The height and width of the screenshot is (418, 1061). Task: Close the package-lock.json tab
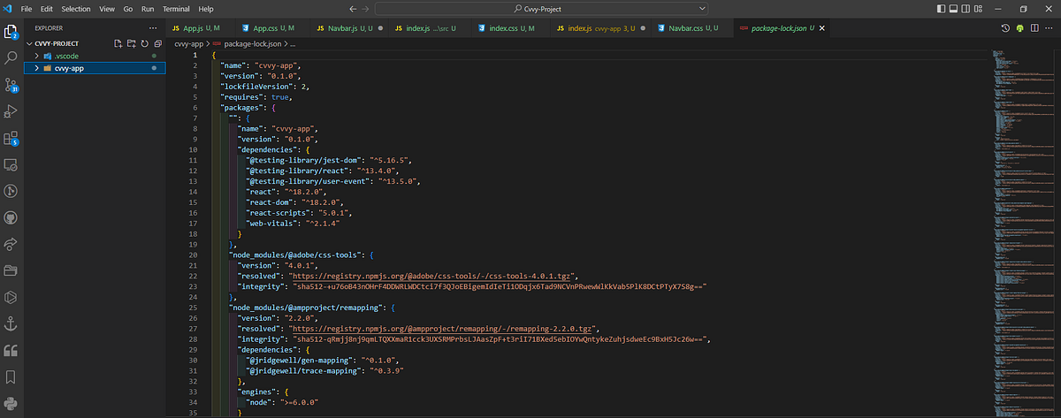pos(821,29)
